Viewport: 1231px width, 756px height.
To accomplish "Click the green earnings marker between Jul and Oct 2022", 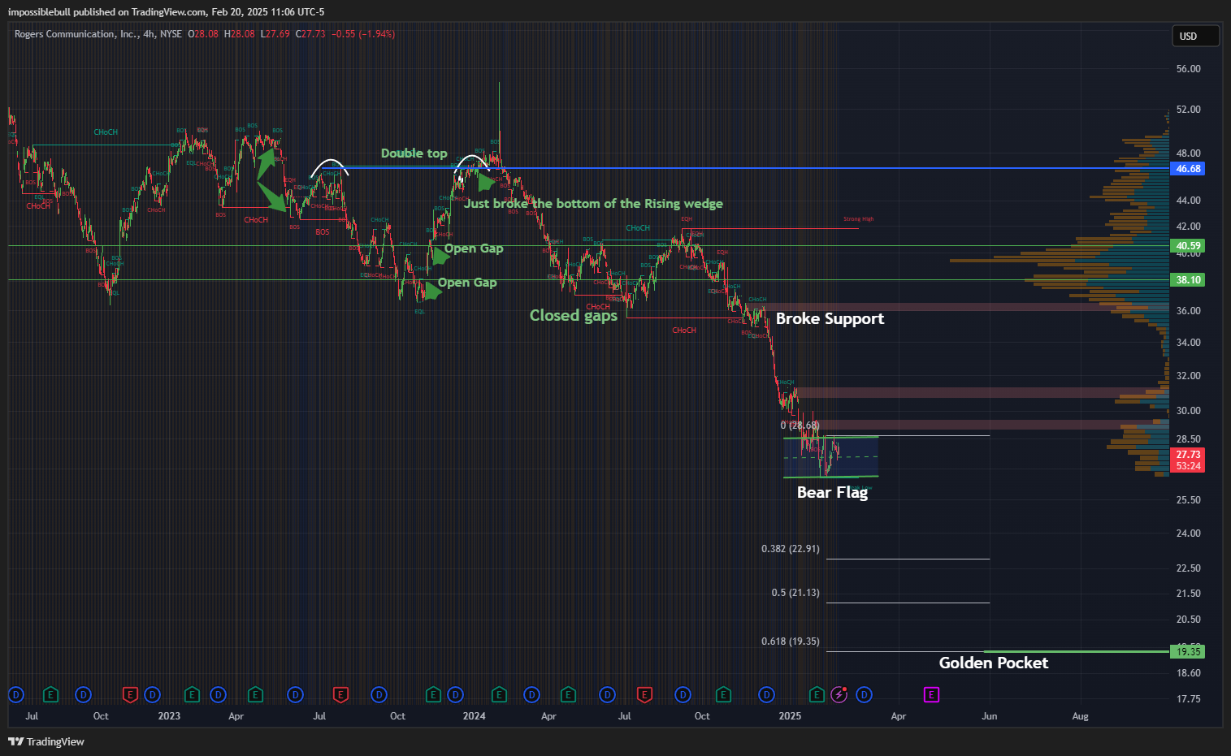I will tap(50, 694).
